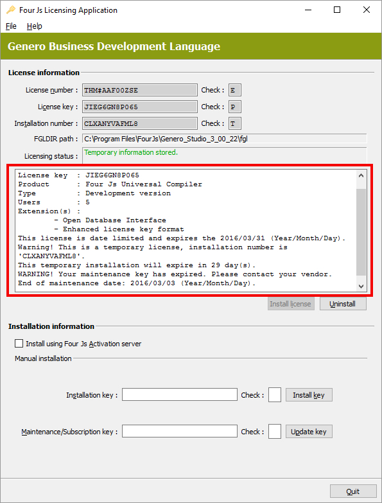Click the License key check field P
The height and width of the screenshot is (503, 382).
pyautogui.click(x=234, y=107)
